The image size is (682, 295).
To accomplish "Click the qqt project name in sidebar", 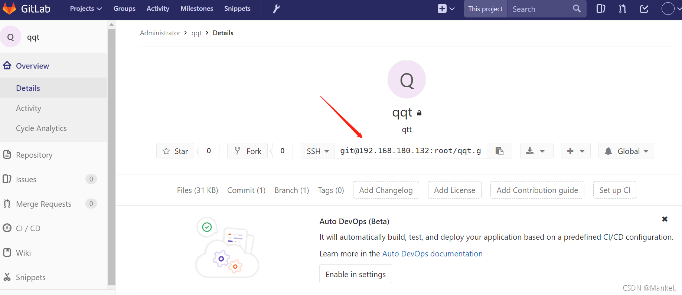I will pos(33,37).
